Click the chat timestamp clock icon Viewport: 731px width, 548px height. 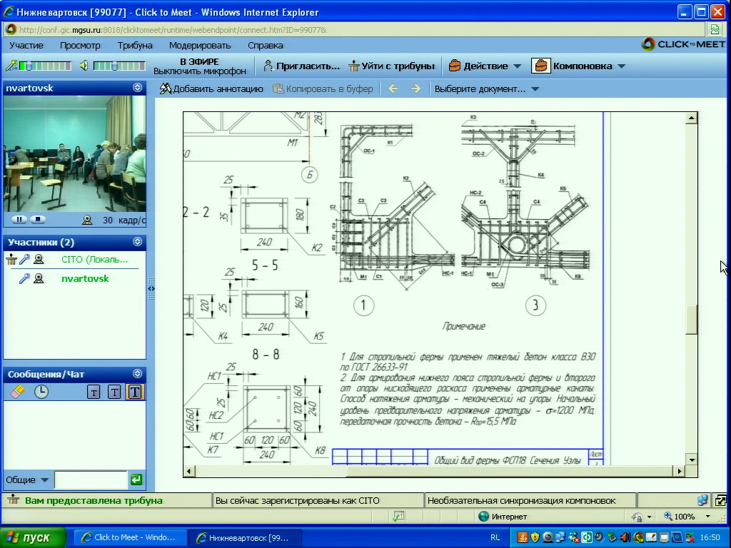coord(41,392)
